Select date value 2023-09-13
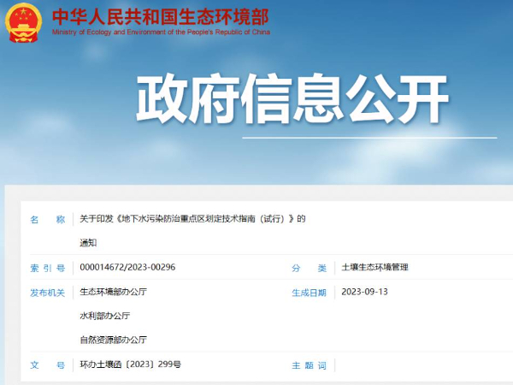513x385 pixels. coord(364,292)
